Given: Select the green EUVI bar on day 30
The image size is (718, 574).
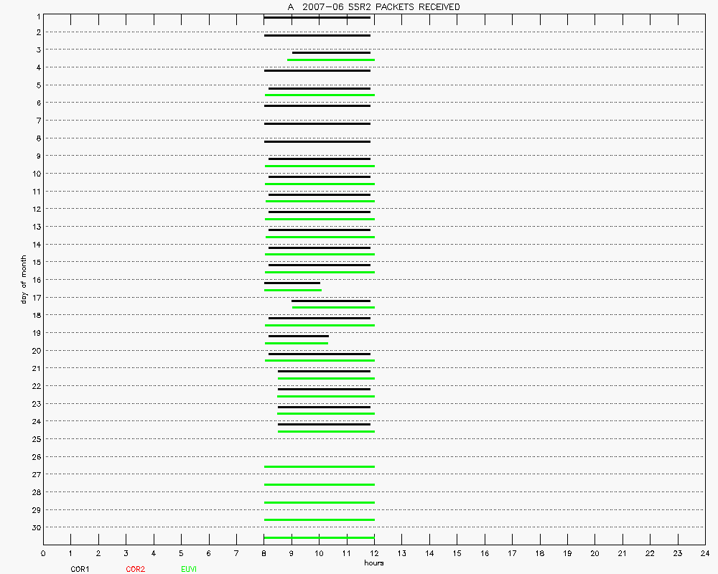Looking at the screenshot, I should click(x=319, y=537).
